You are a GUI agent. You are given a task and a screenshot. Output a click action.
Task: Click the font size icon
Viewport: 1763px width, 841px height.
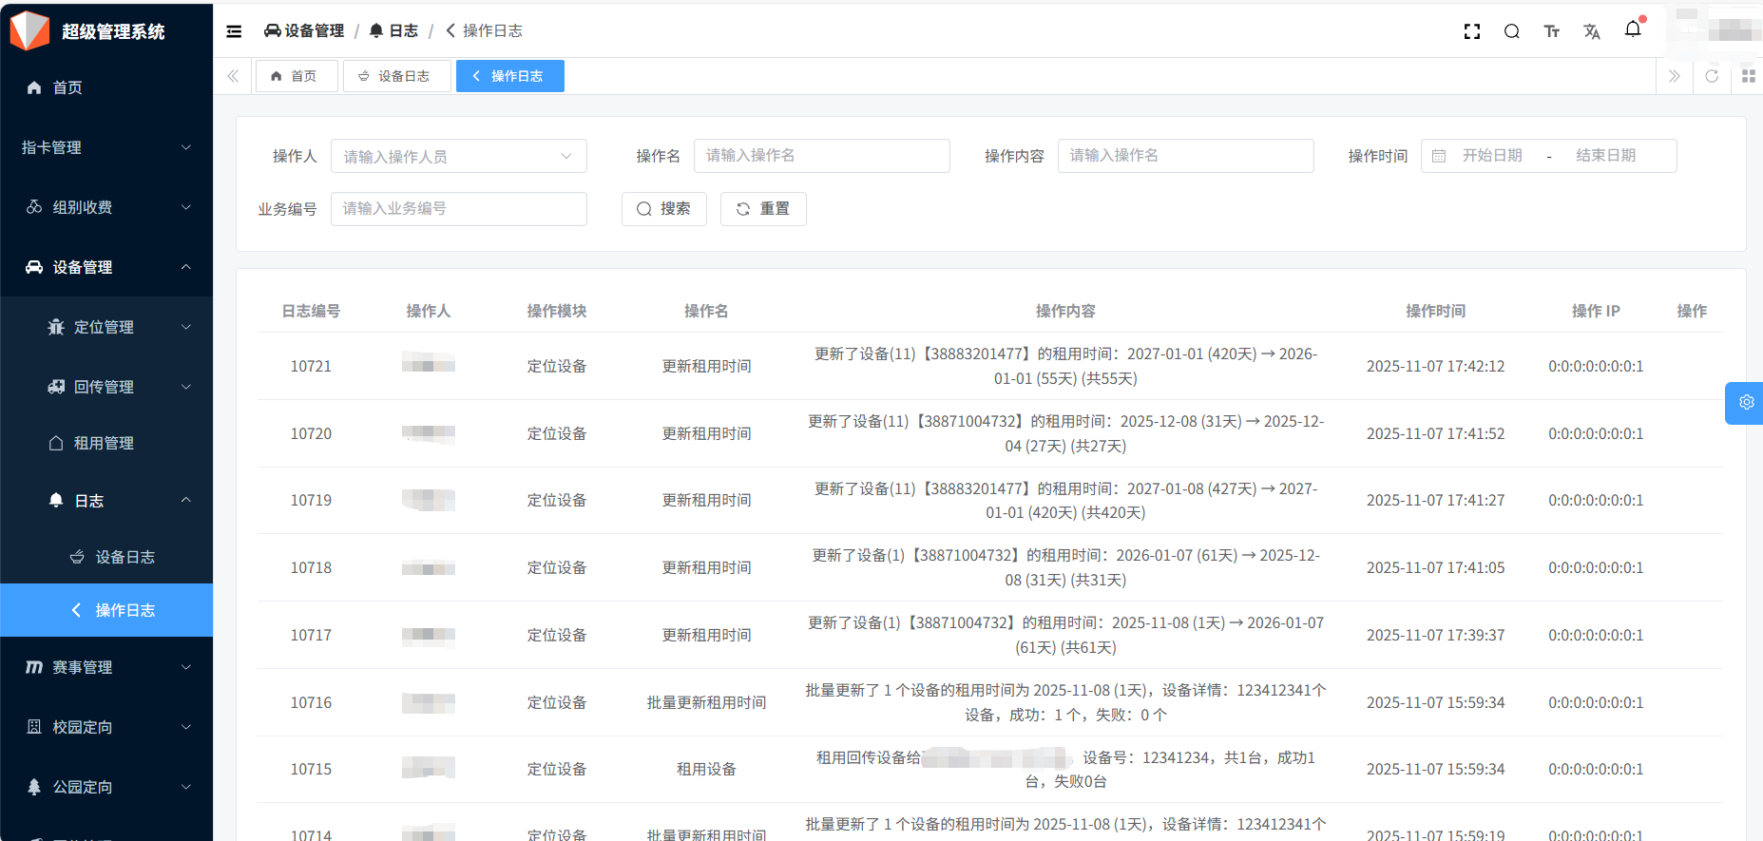click(1551, 31)
